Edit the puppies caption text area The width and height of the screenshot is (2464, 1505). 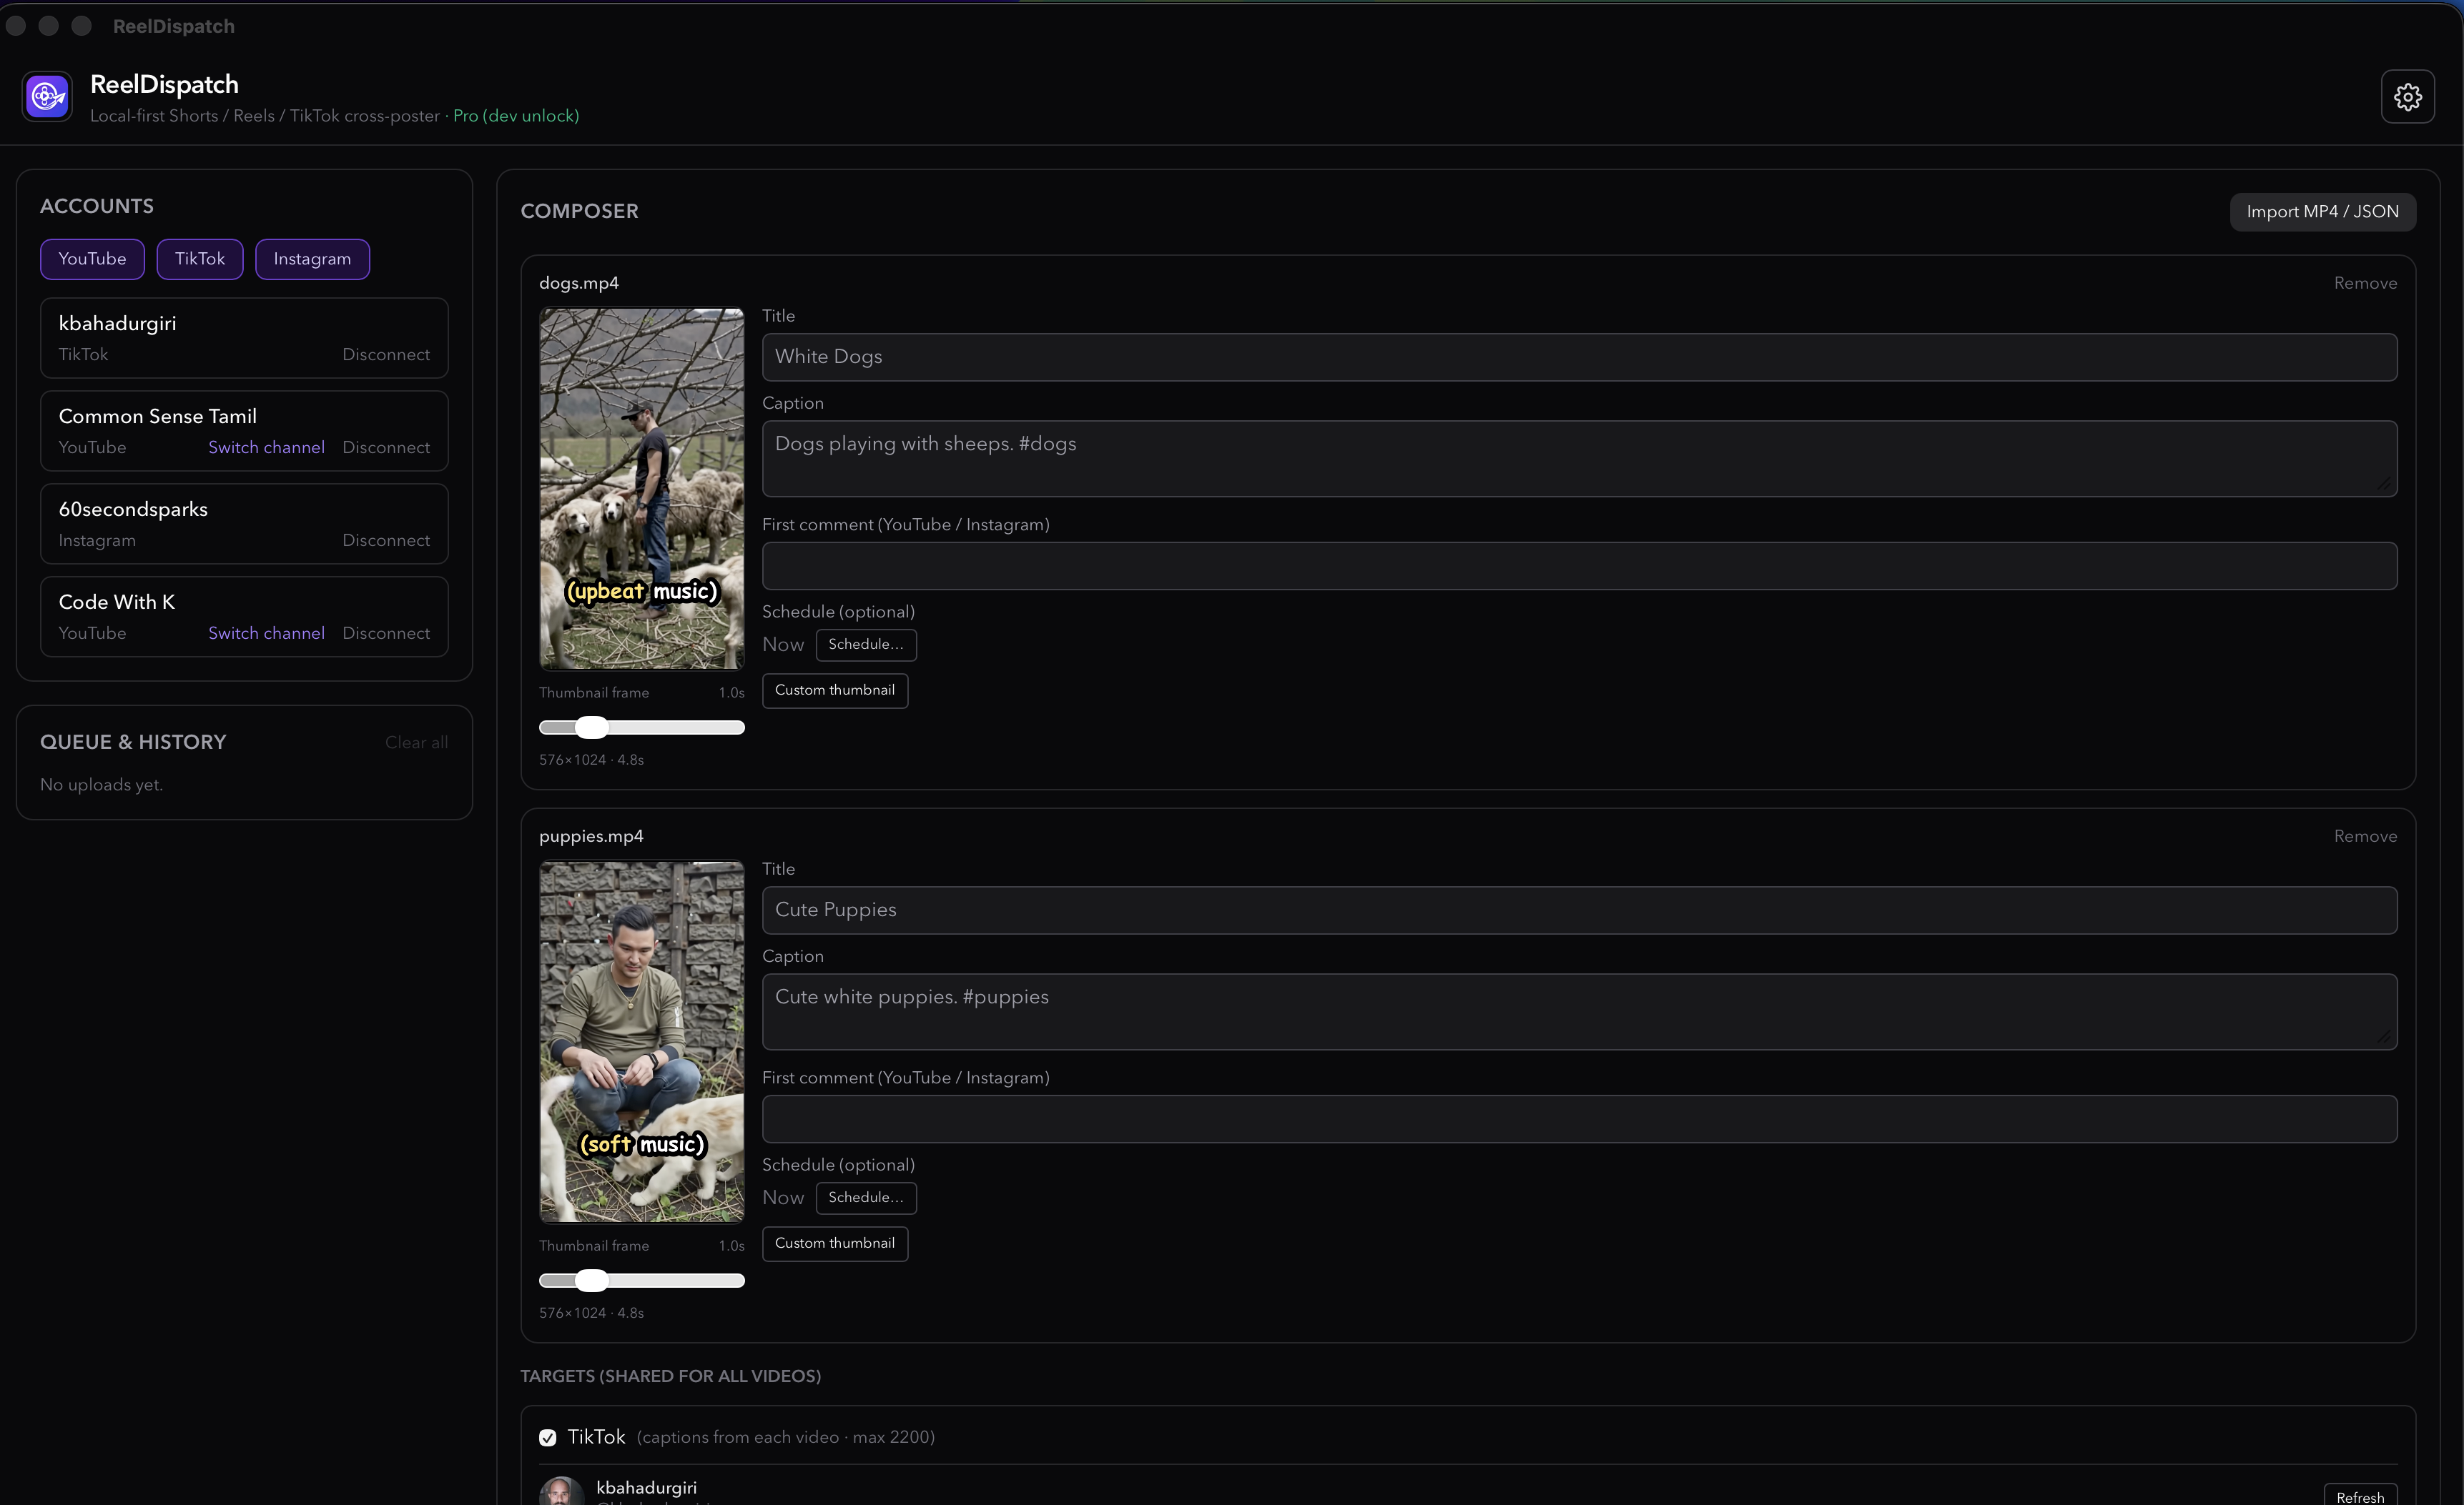[1579, 1013]
